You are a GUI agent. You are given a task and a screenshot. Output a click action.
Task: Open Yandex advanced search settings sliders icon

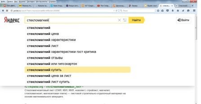click(125, 20)
